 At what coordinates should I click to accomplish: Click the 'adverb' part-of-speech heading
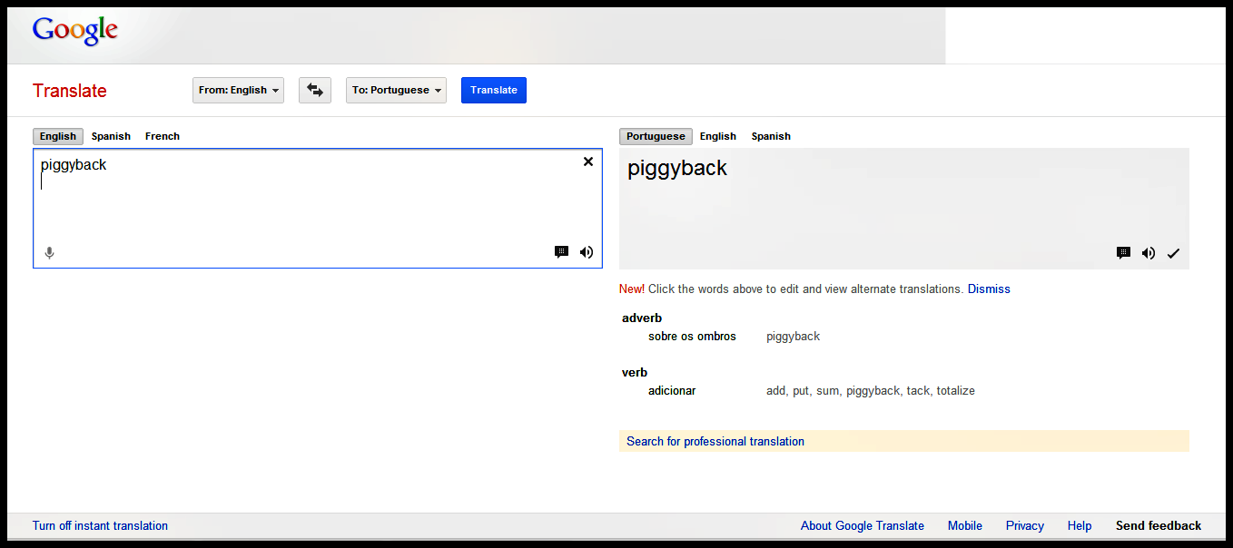tap(642, 318)
